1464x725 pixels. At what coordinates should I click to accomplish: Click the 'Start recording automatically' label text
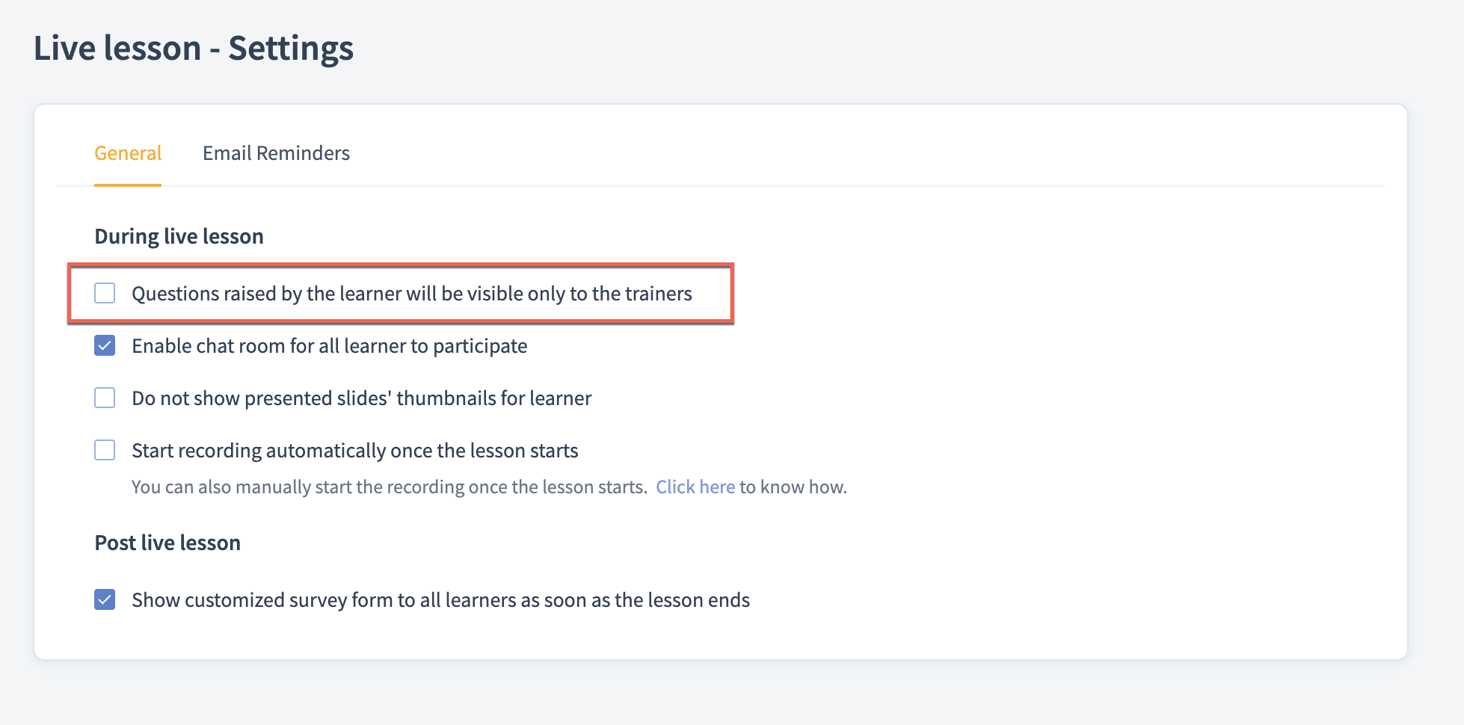click(x=355, y=451)
